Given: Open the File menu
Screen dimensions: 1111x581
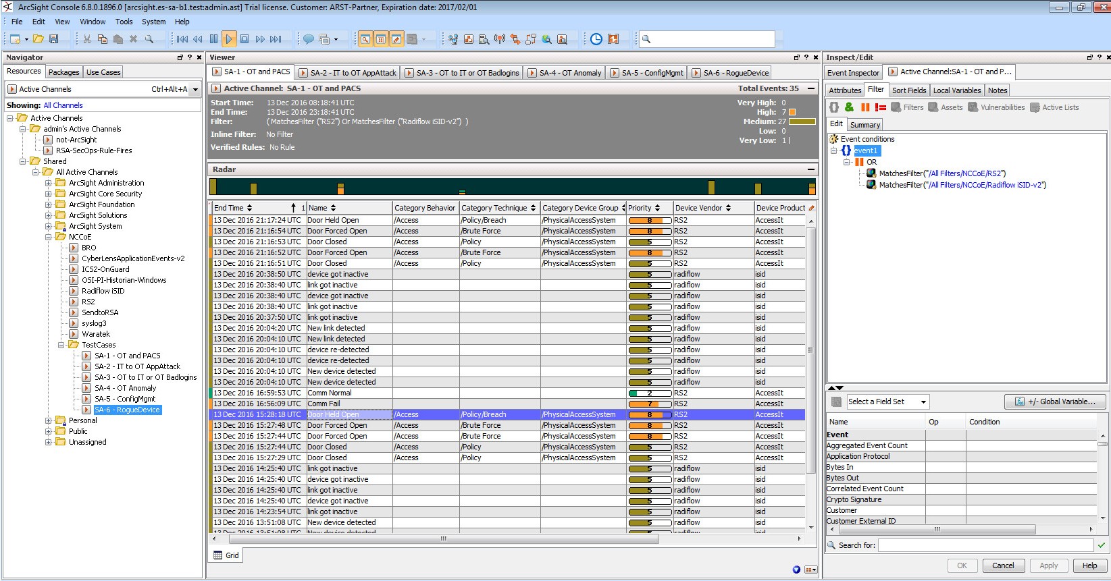Looking at the screenshot, I should click(x=17, y=22).
